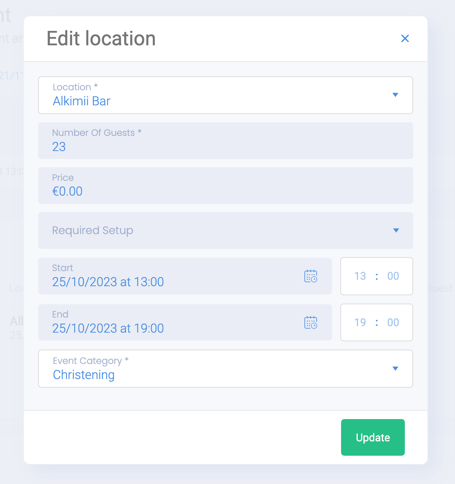Click the Required Setup placeholder text

coord(92,230)
